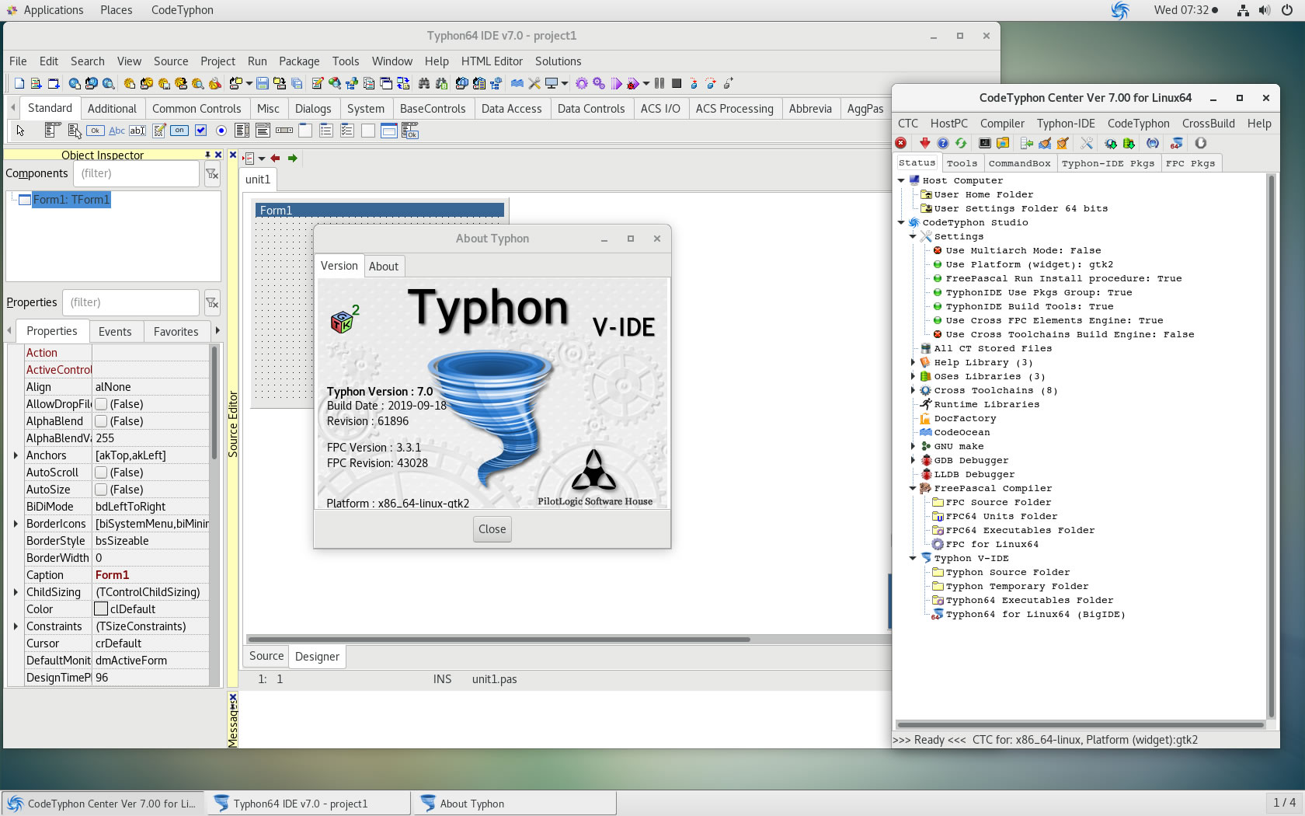1305x816 pixels.
Task: Open the terminal icon in CodeTyphon Center toolbar
Action: click(x=985, y=143)
